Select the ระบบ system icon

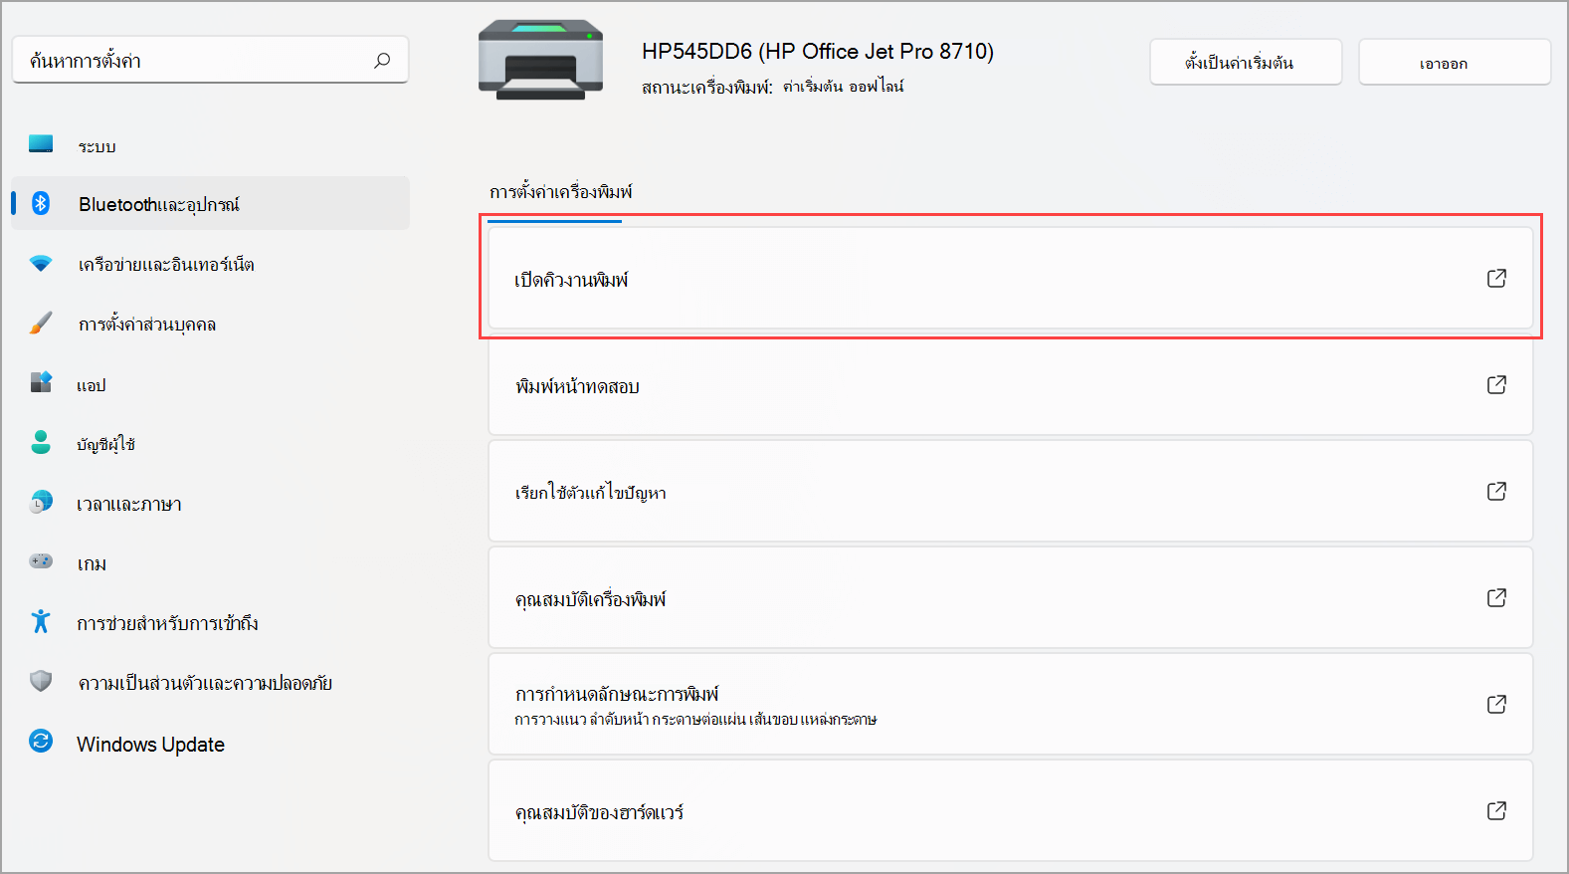click(x=41, y=143)
